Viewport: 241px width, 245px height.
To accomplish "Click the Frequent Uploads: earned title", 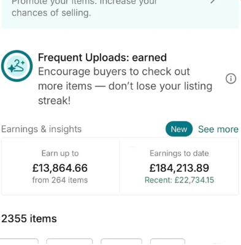I will pos(102,57).
